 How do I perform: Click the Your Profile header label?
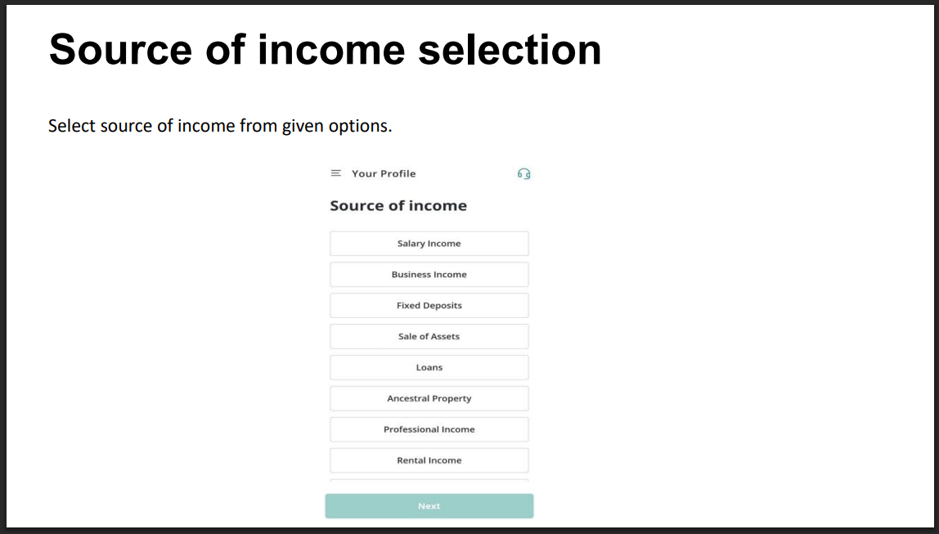[x=384, y=173]
